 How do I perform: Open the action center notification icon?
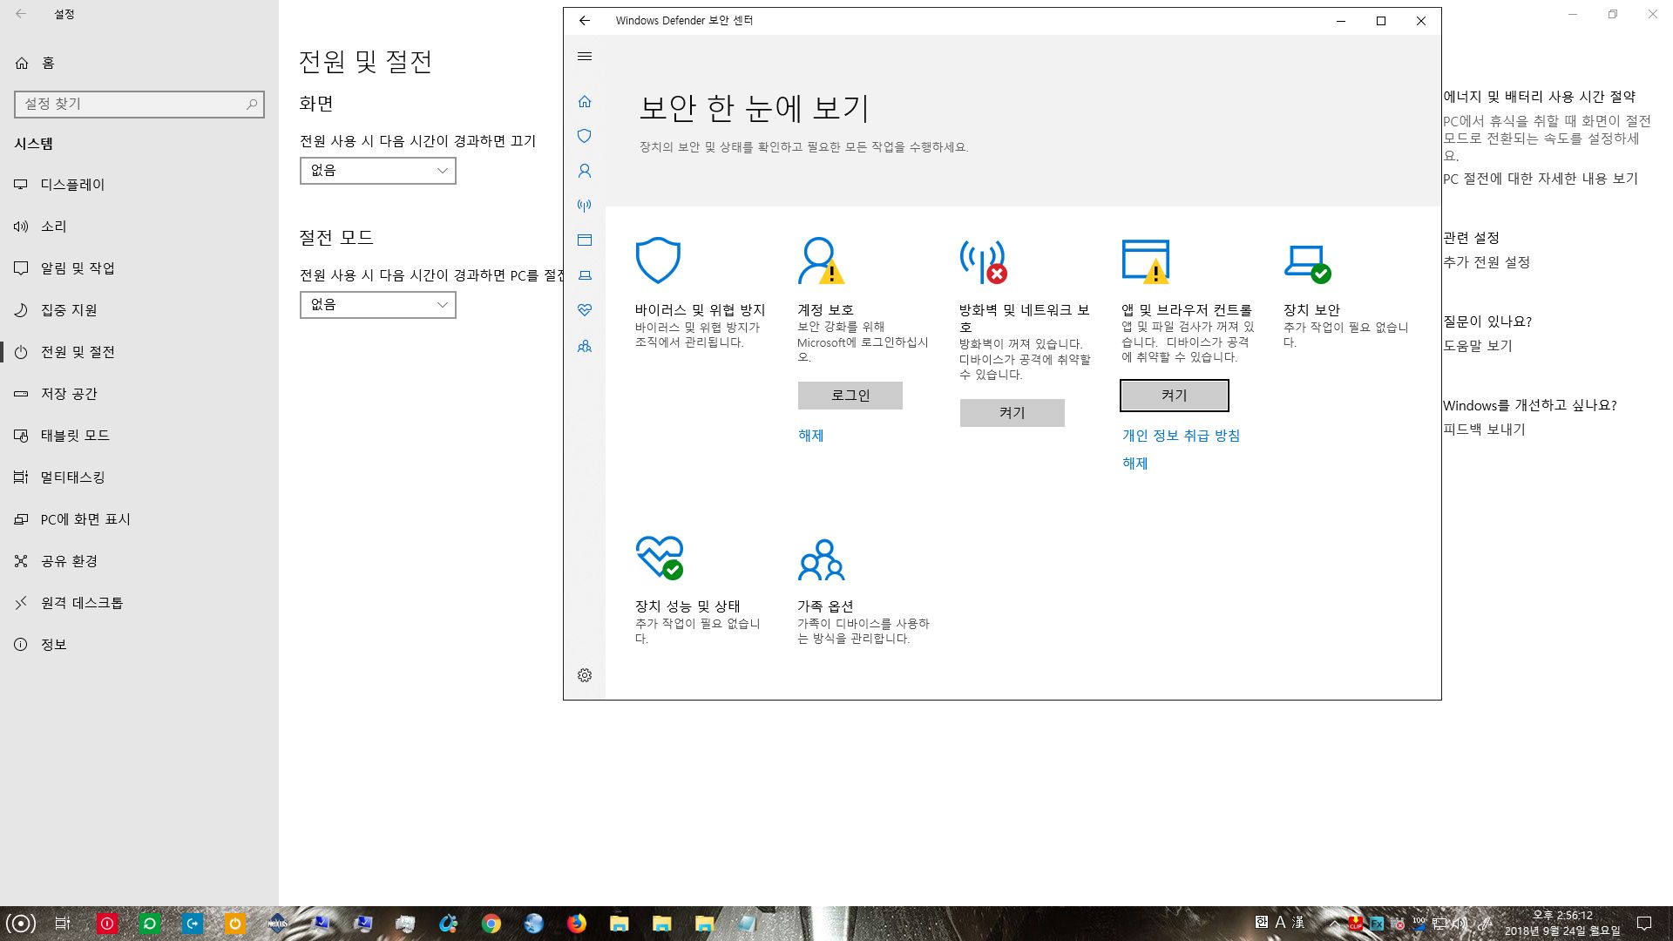pyautogui.click(x=1644, y=924)
